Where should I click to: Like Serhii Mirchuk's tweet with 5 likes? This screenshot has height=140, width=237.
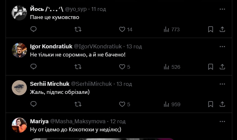(125, 104)
